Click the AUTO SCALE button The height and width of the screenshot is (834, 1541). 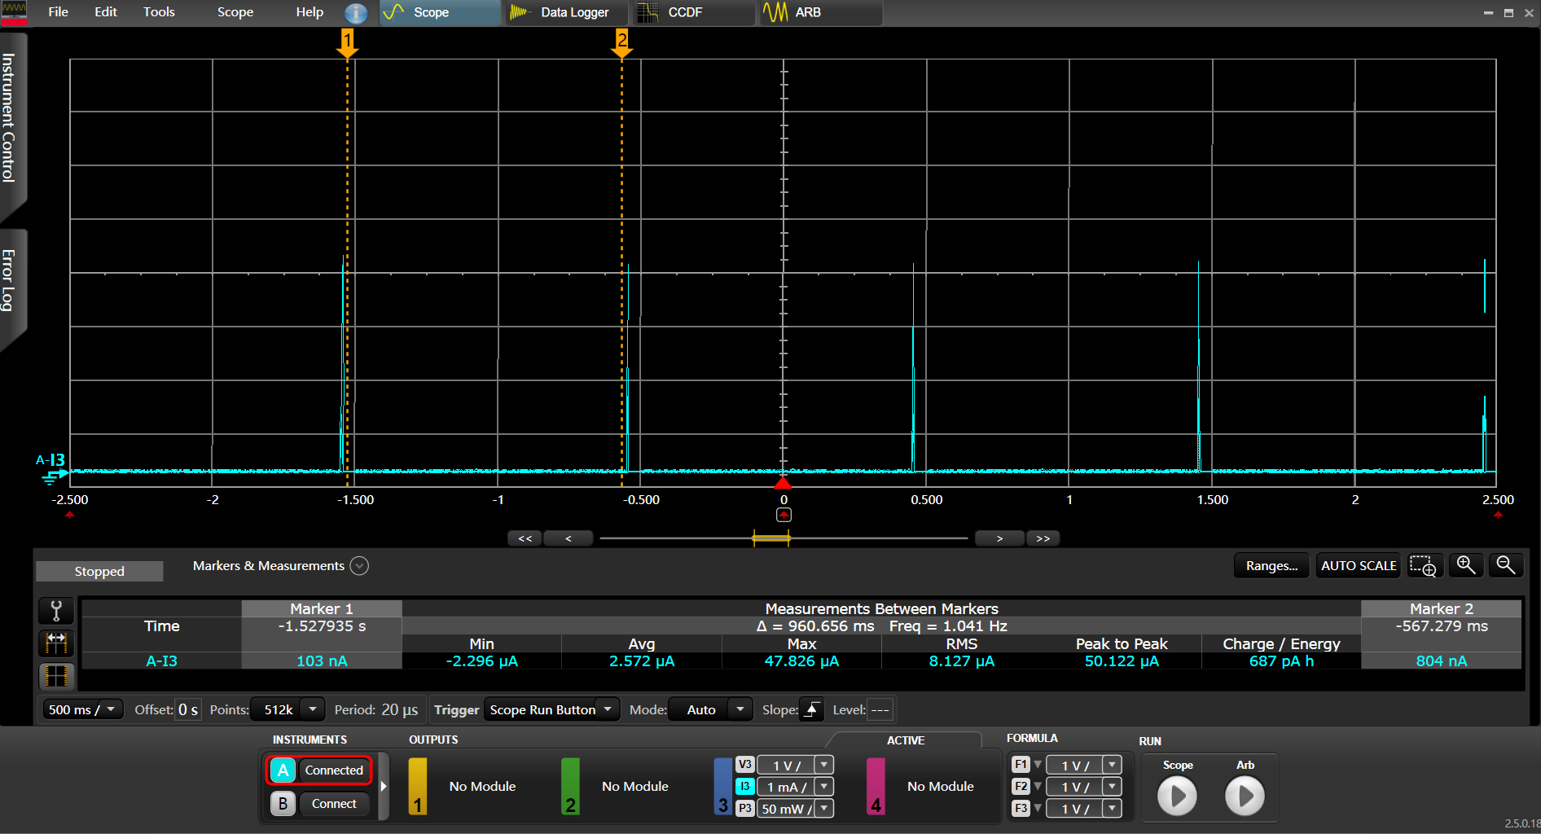click(1359, 565)
